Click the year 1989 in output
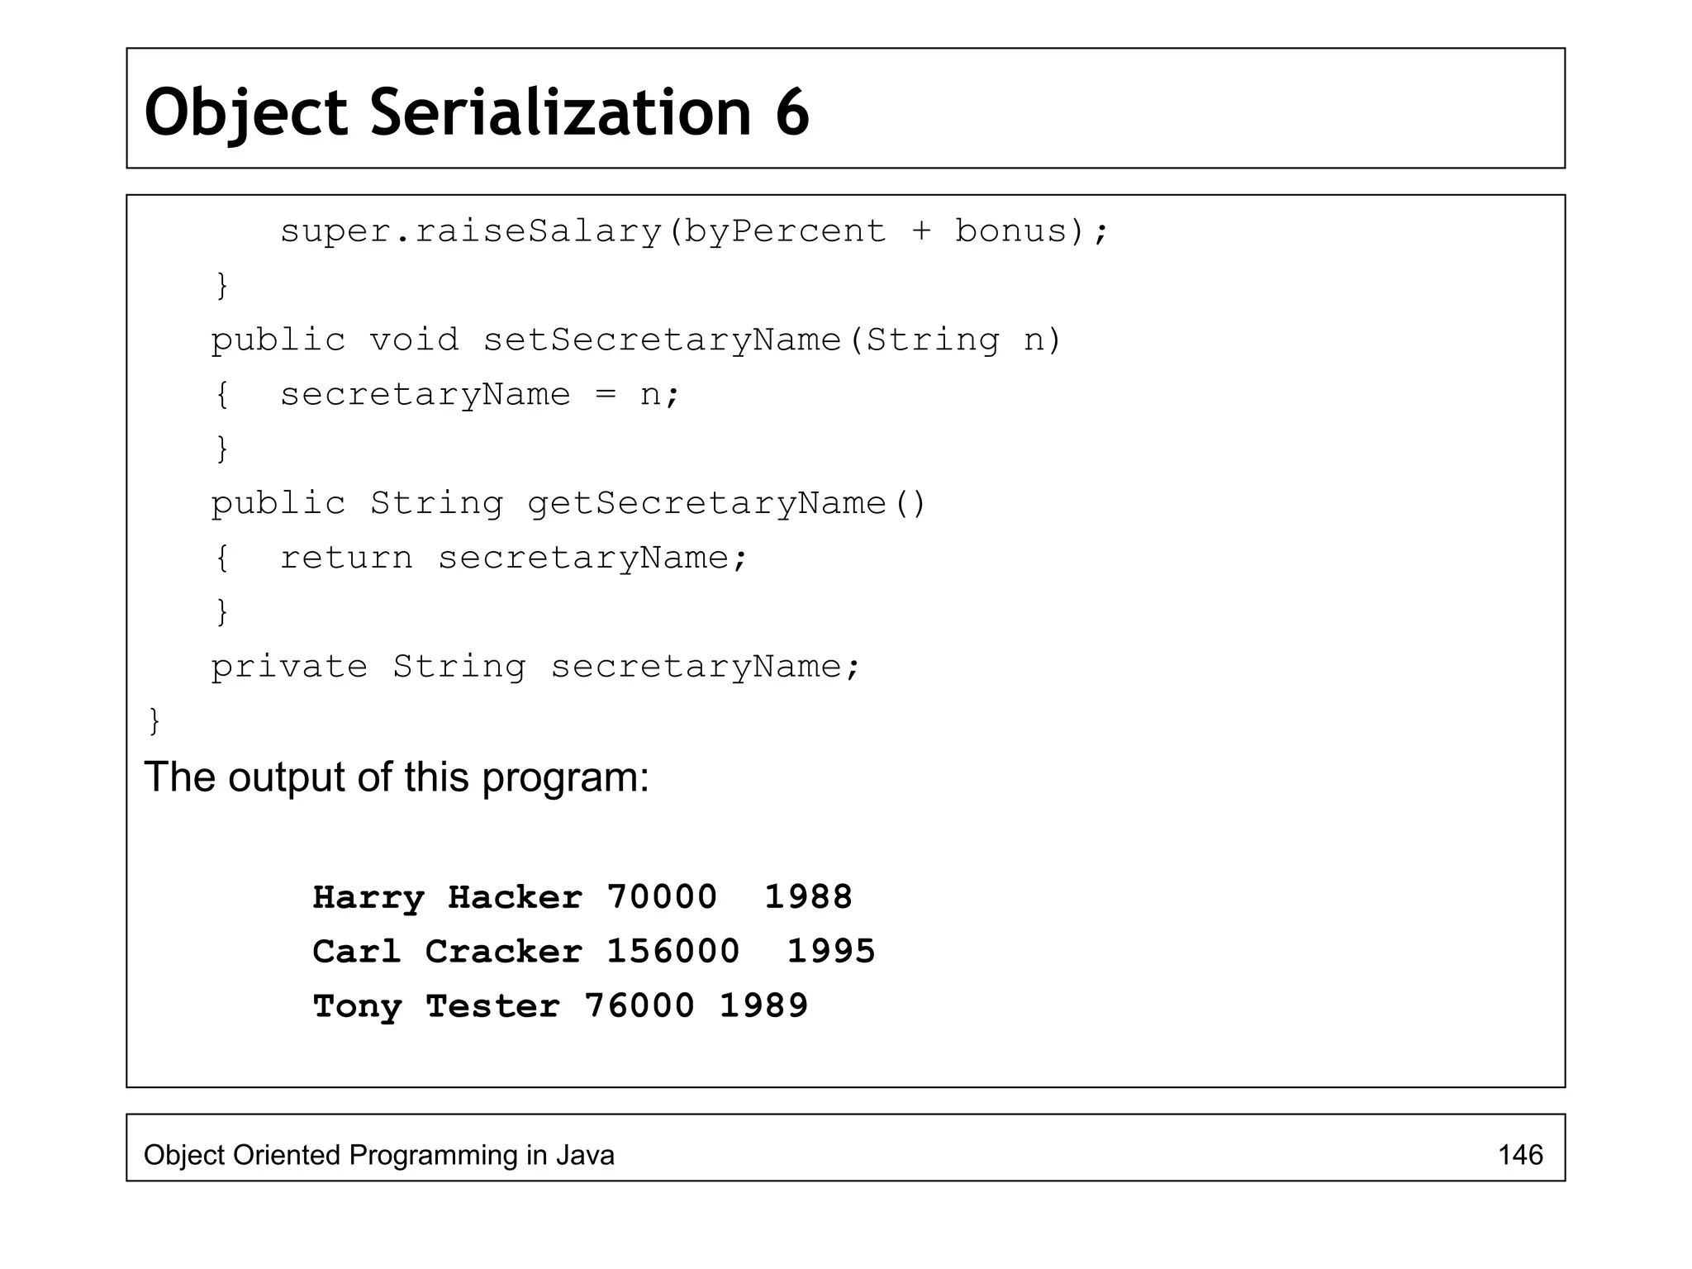The image size is (1692, 1269). pyautogui.click(x=763, y=1006)
